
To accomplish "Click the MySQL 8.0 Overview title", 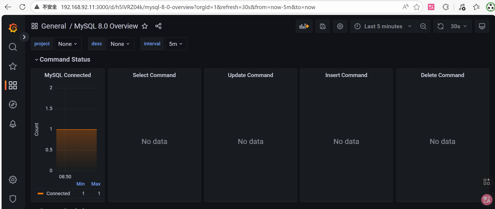I will point(106,26).
